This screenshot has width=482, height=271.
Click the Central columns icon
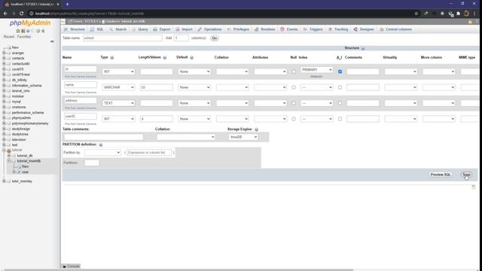pos(382,29)
